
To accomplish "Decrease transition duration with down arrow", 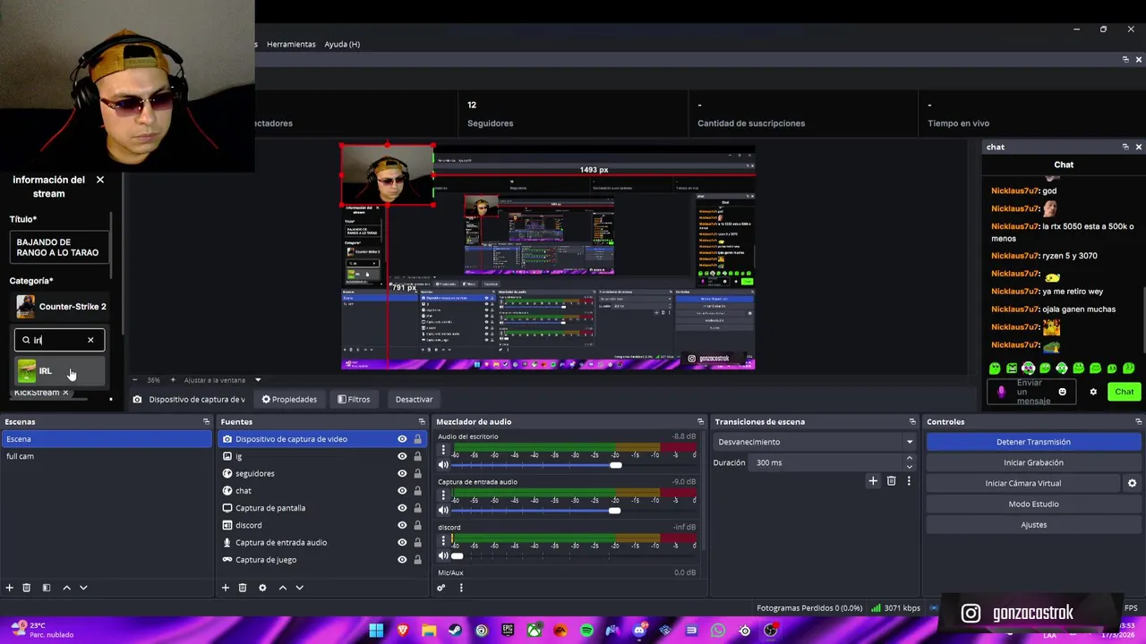I will (910, 466).
